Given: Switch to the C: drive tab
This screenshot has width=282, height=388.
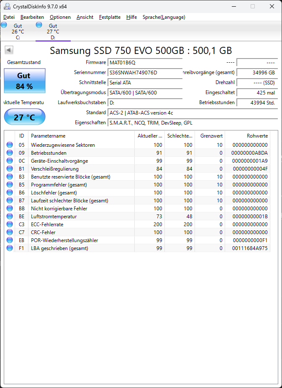Looking at the screenshot, I should click(18, 31).
